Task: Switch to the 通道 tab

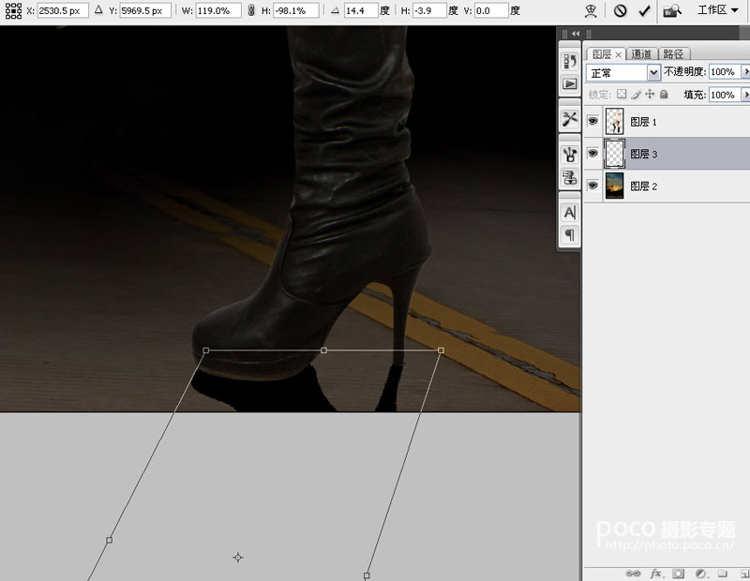Action: [x=641, y=54]
